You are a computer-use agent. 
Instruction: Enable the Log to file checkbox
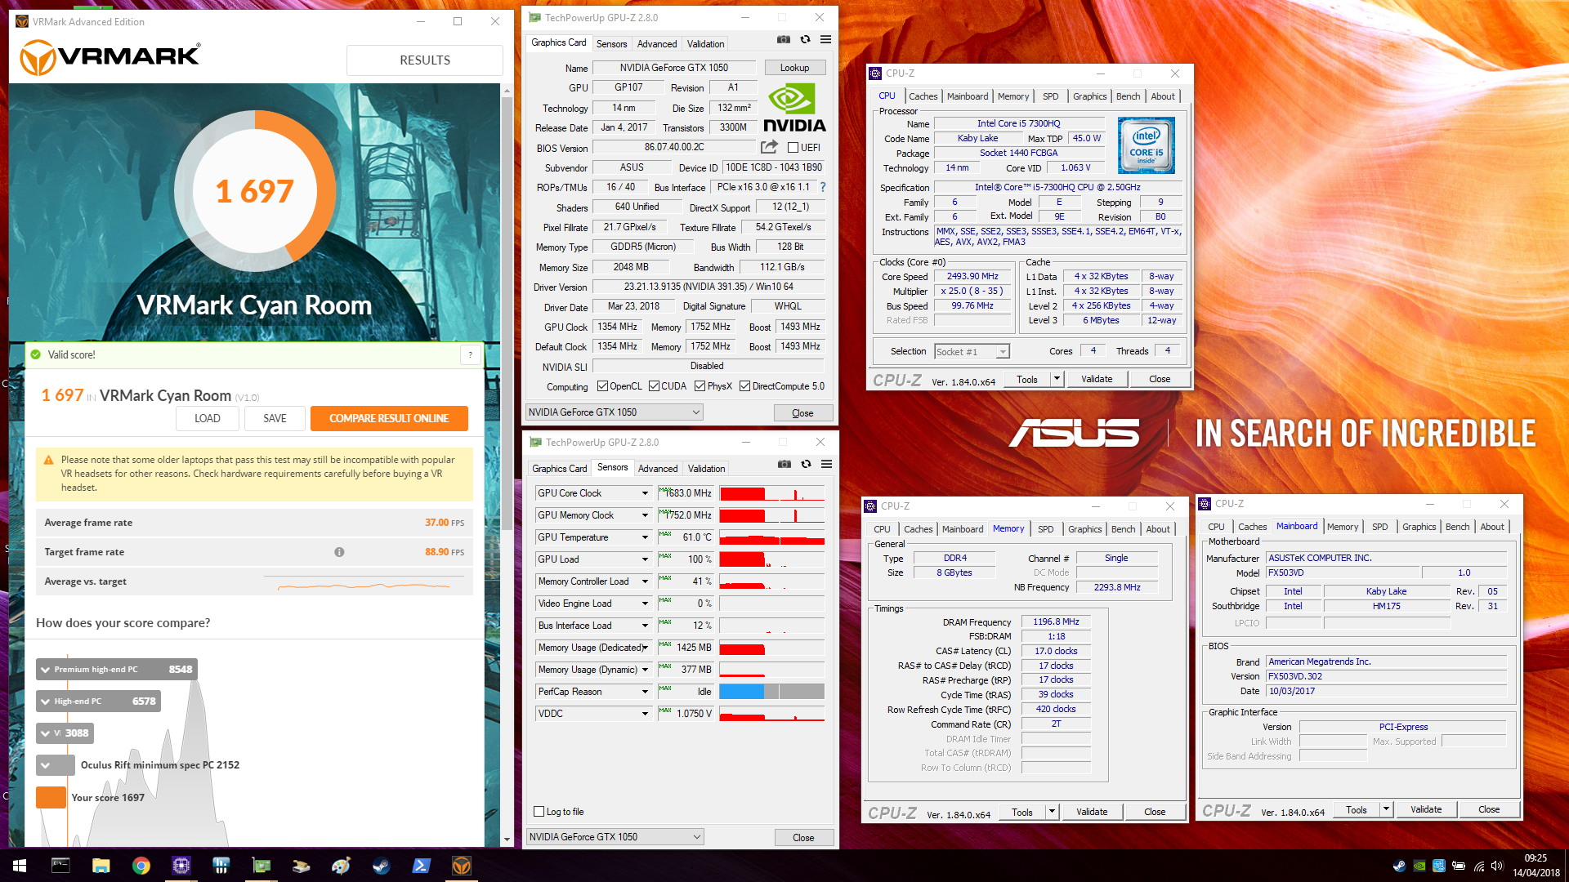pos(539,812)
